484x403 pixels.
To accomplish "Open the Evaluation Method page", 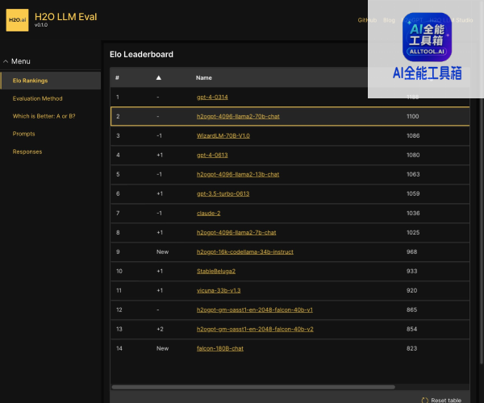I will coord(37,98).
